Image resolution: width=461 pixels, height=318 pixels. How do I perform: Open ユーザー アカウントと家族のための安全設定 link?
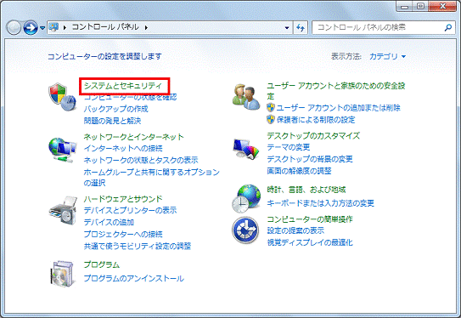click(336, 91)
